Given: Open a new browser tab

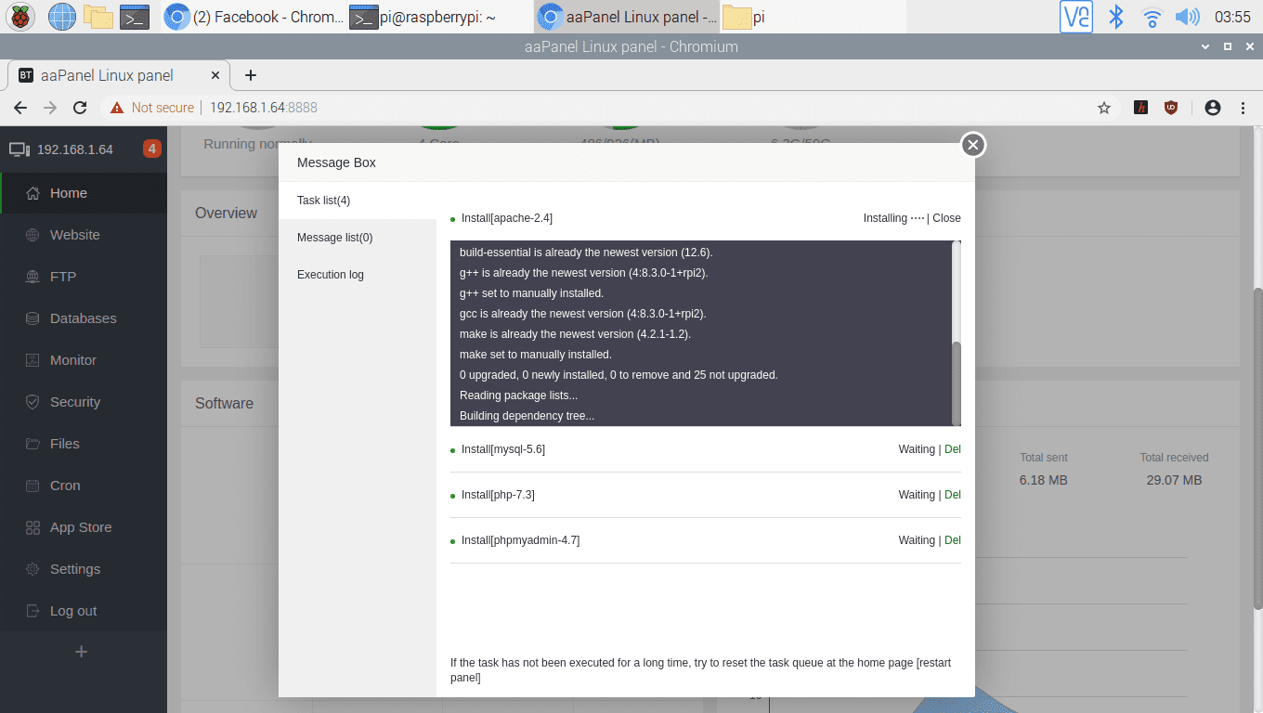Looking at the screenshot, I should click(250, 75).
